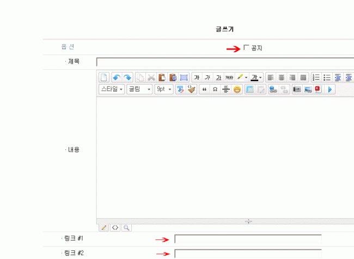Switch to HTML source code mode

click(x=115, y=227)
